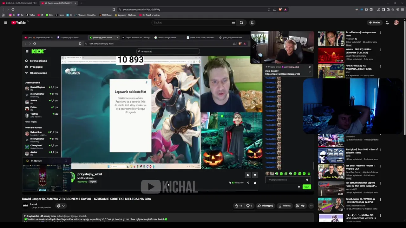The height and width of the screenshot is (228, 406).
Task: Open the Dawid Jasper IRL WPADKA W LIDLU title
Action: pyautogui.click(x=361, y=201)
